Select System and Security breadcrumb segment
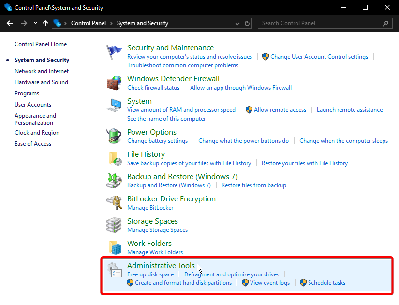Screen dimensions: 399x305 pos(143,23)
